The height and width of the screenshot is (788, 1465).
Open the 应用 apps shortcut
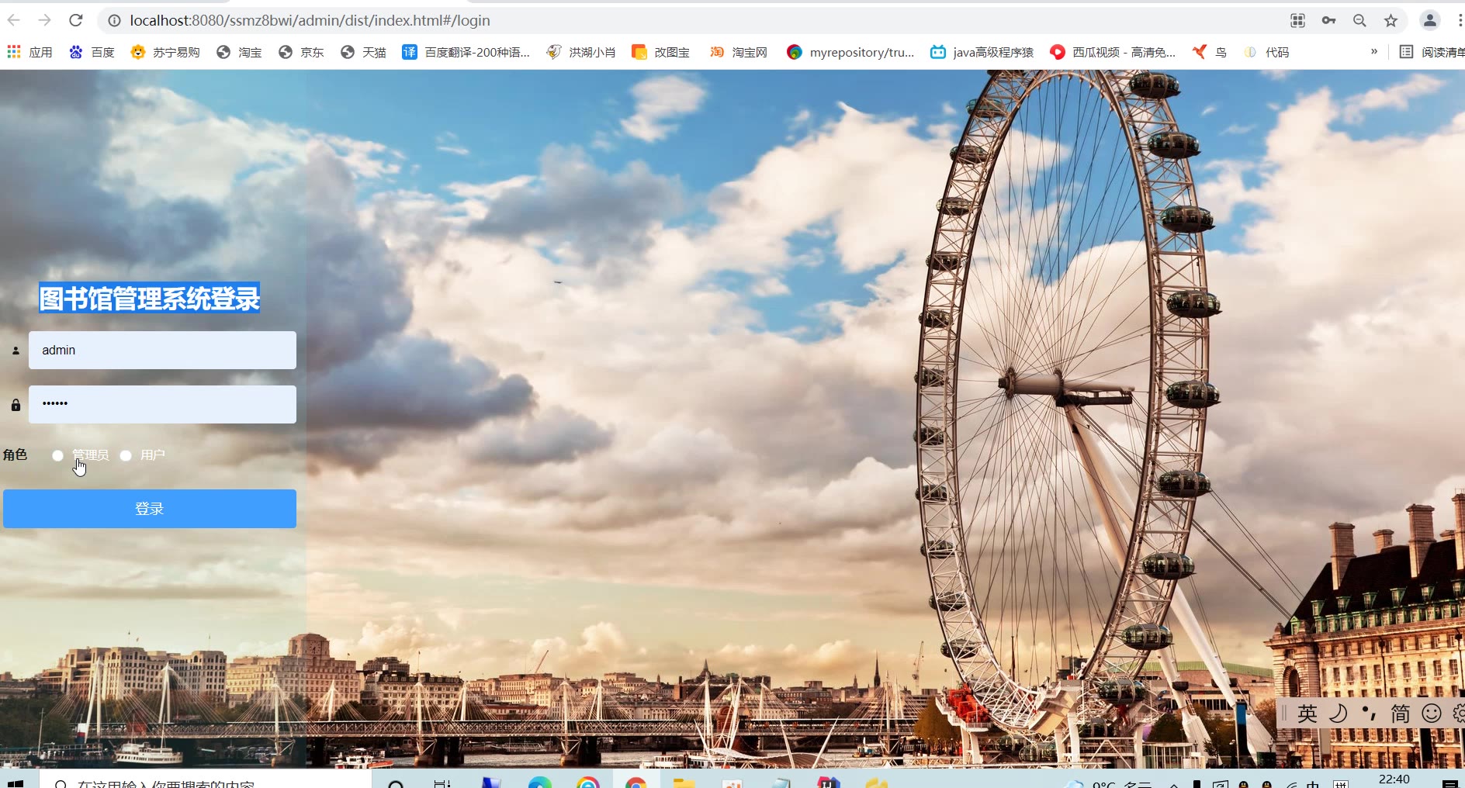[29, 52]
